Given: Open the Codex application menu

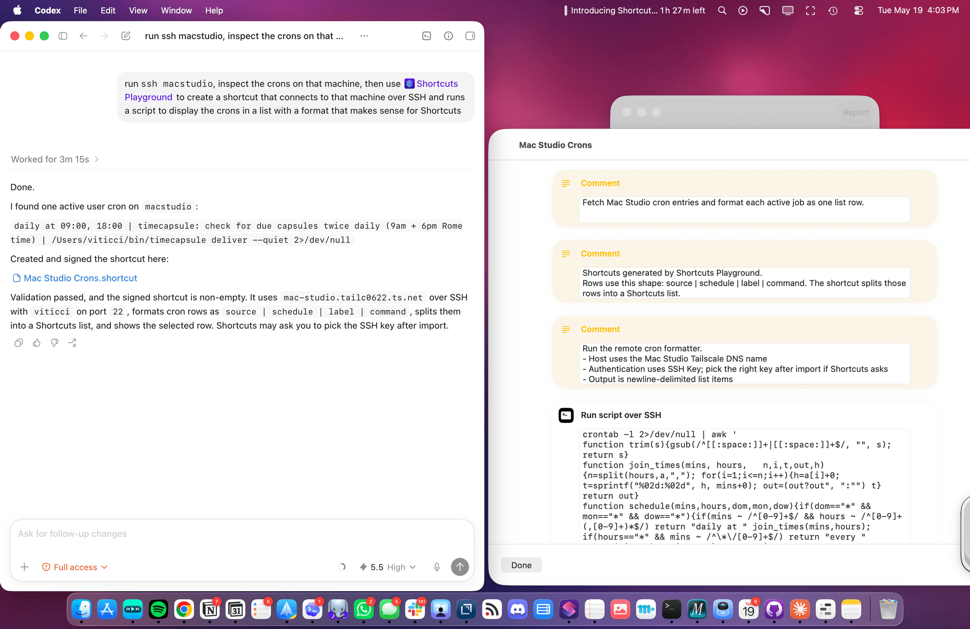Looking at the screenshot, I should [x=47, y=10].
